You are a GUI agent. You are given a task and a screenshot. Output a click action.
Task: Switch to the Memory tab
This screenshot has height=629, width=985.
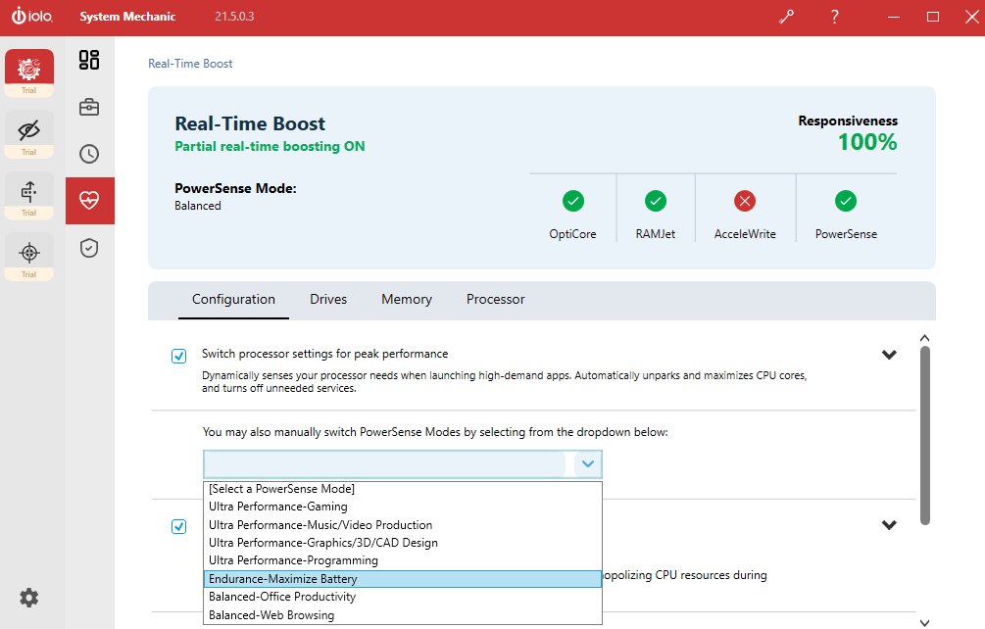point(407,299)
